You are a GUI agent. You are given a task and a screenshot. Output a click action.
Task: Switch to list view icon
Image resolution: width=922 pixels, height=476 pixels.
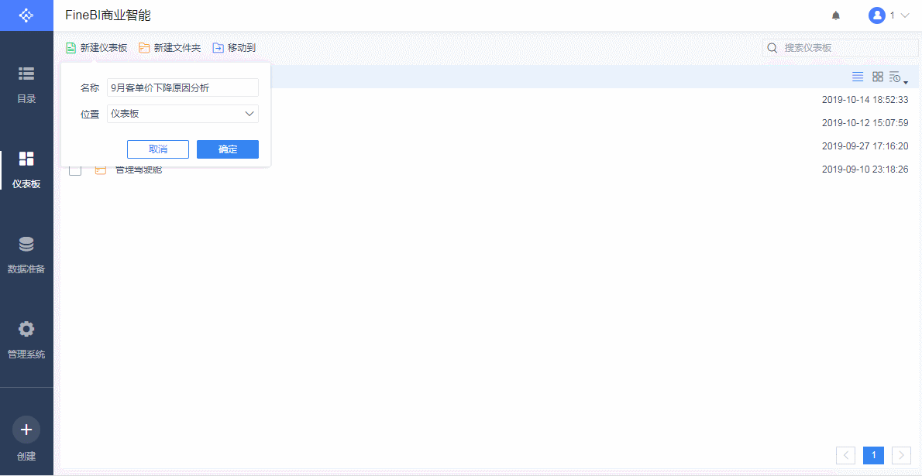click(858, 77)
